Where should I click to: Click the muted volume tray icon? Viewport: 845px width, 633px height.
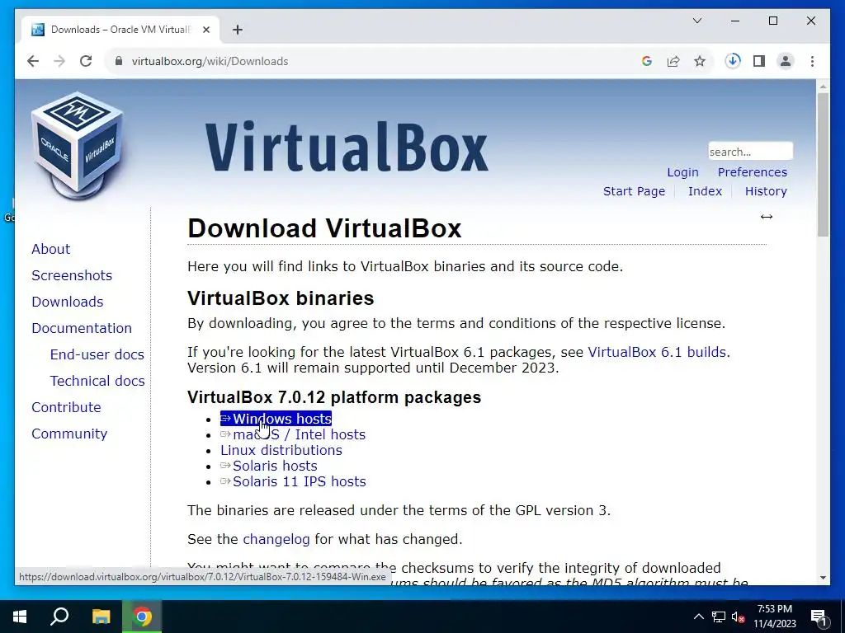(739, 617)
